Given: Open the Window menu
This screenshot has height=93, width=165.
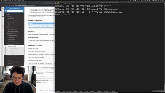Looking at the screenshot, I should coord(19,1).
